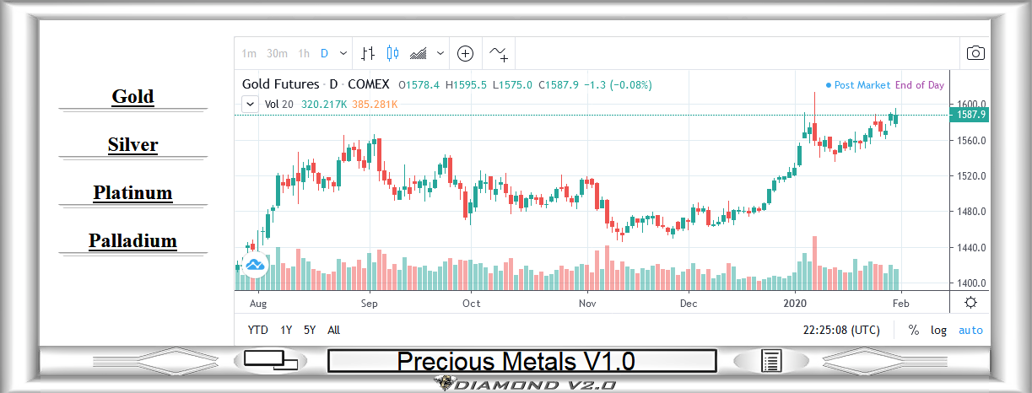This screenshot has height=393, width=1032.
Task: Expand the chart style dropdown arrow
Action: click(x=440, y=54)
